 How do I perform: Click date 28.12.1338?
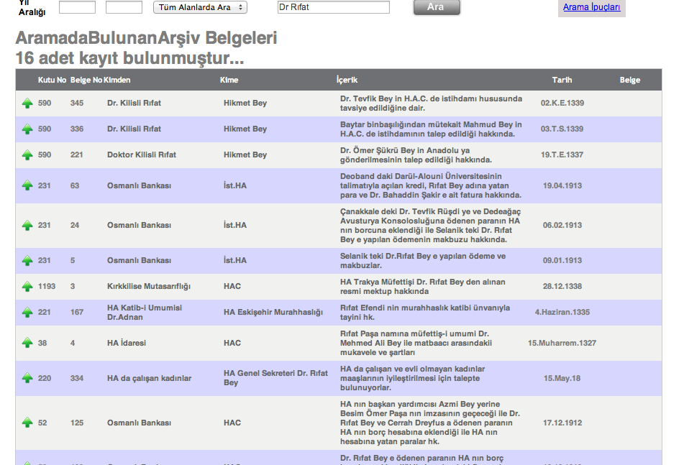pos(562,286)
